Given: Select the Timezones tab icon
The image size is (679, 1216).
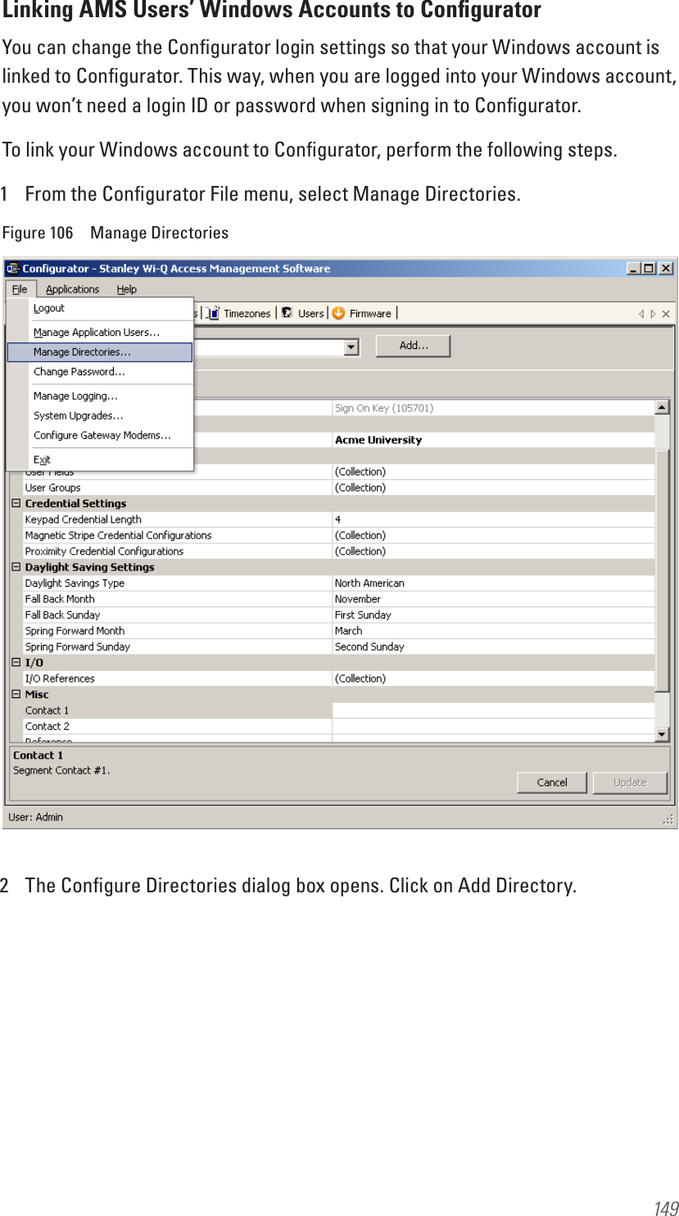Looking at the screenshot, I should [x=214, y=313].
